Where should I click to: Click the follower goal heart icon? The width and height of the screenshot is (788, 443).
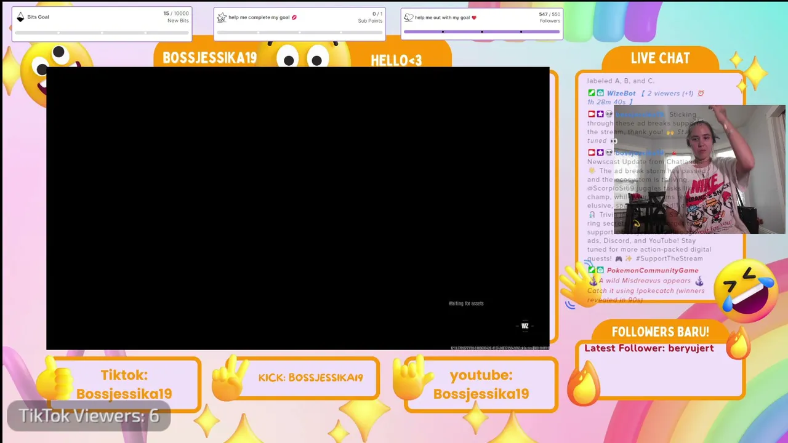[408, 17]
